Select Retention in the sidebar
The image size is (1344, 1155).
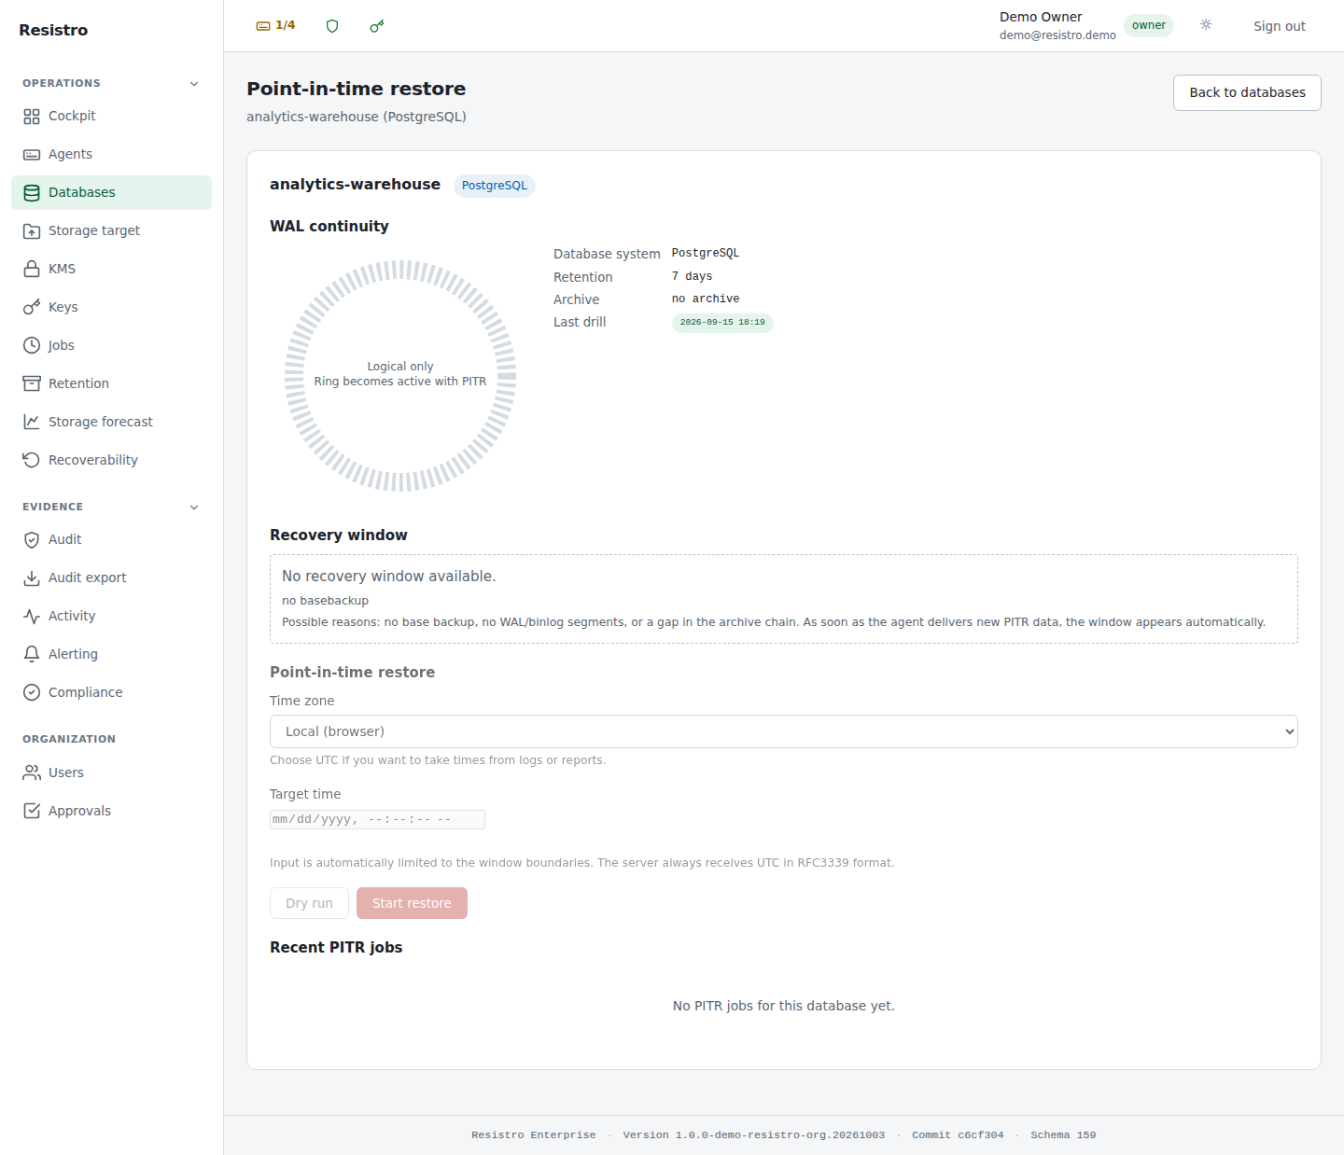pos(111,384)
